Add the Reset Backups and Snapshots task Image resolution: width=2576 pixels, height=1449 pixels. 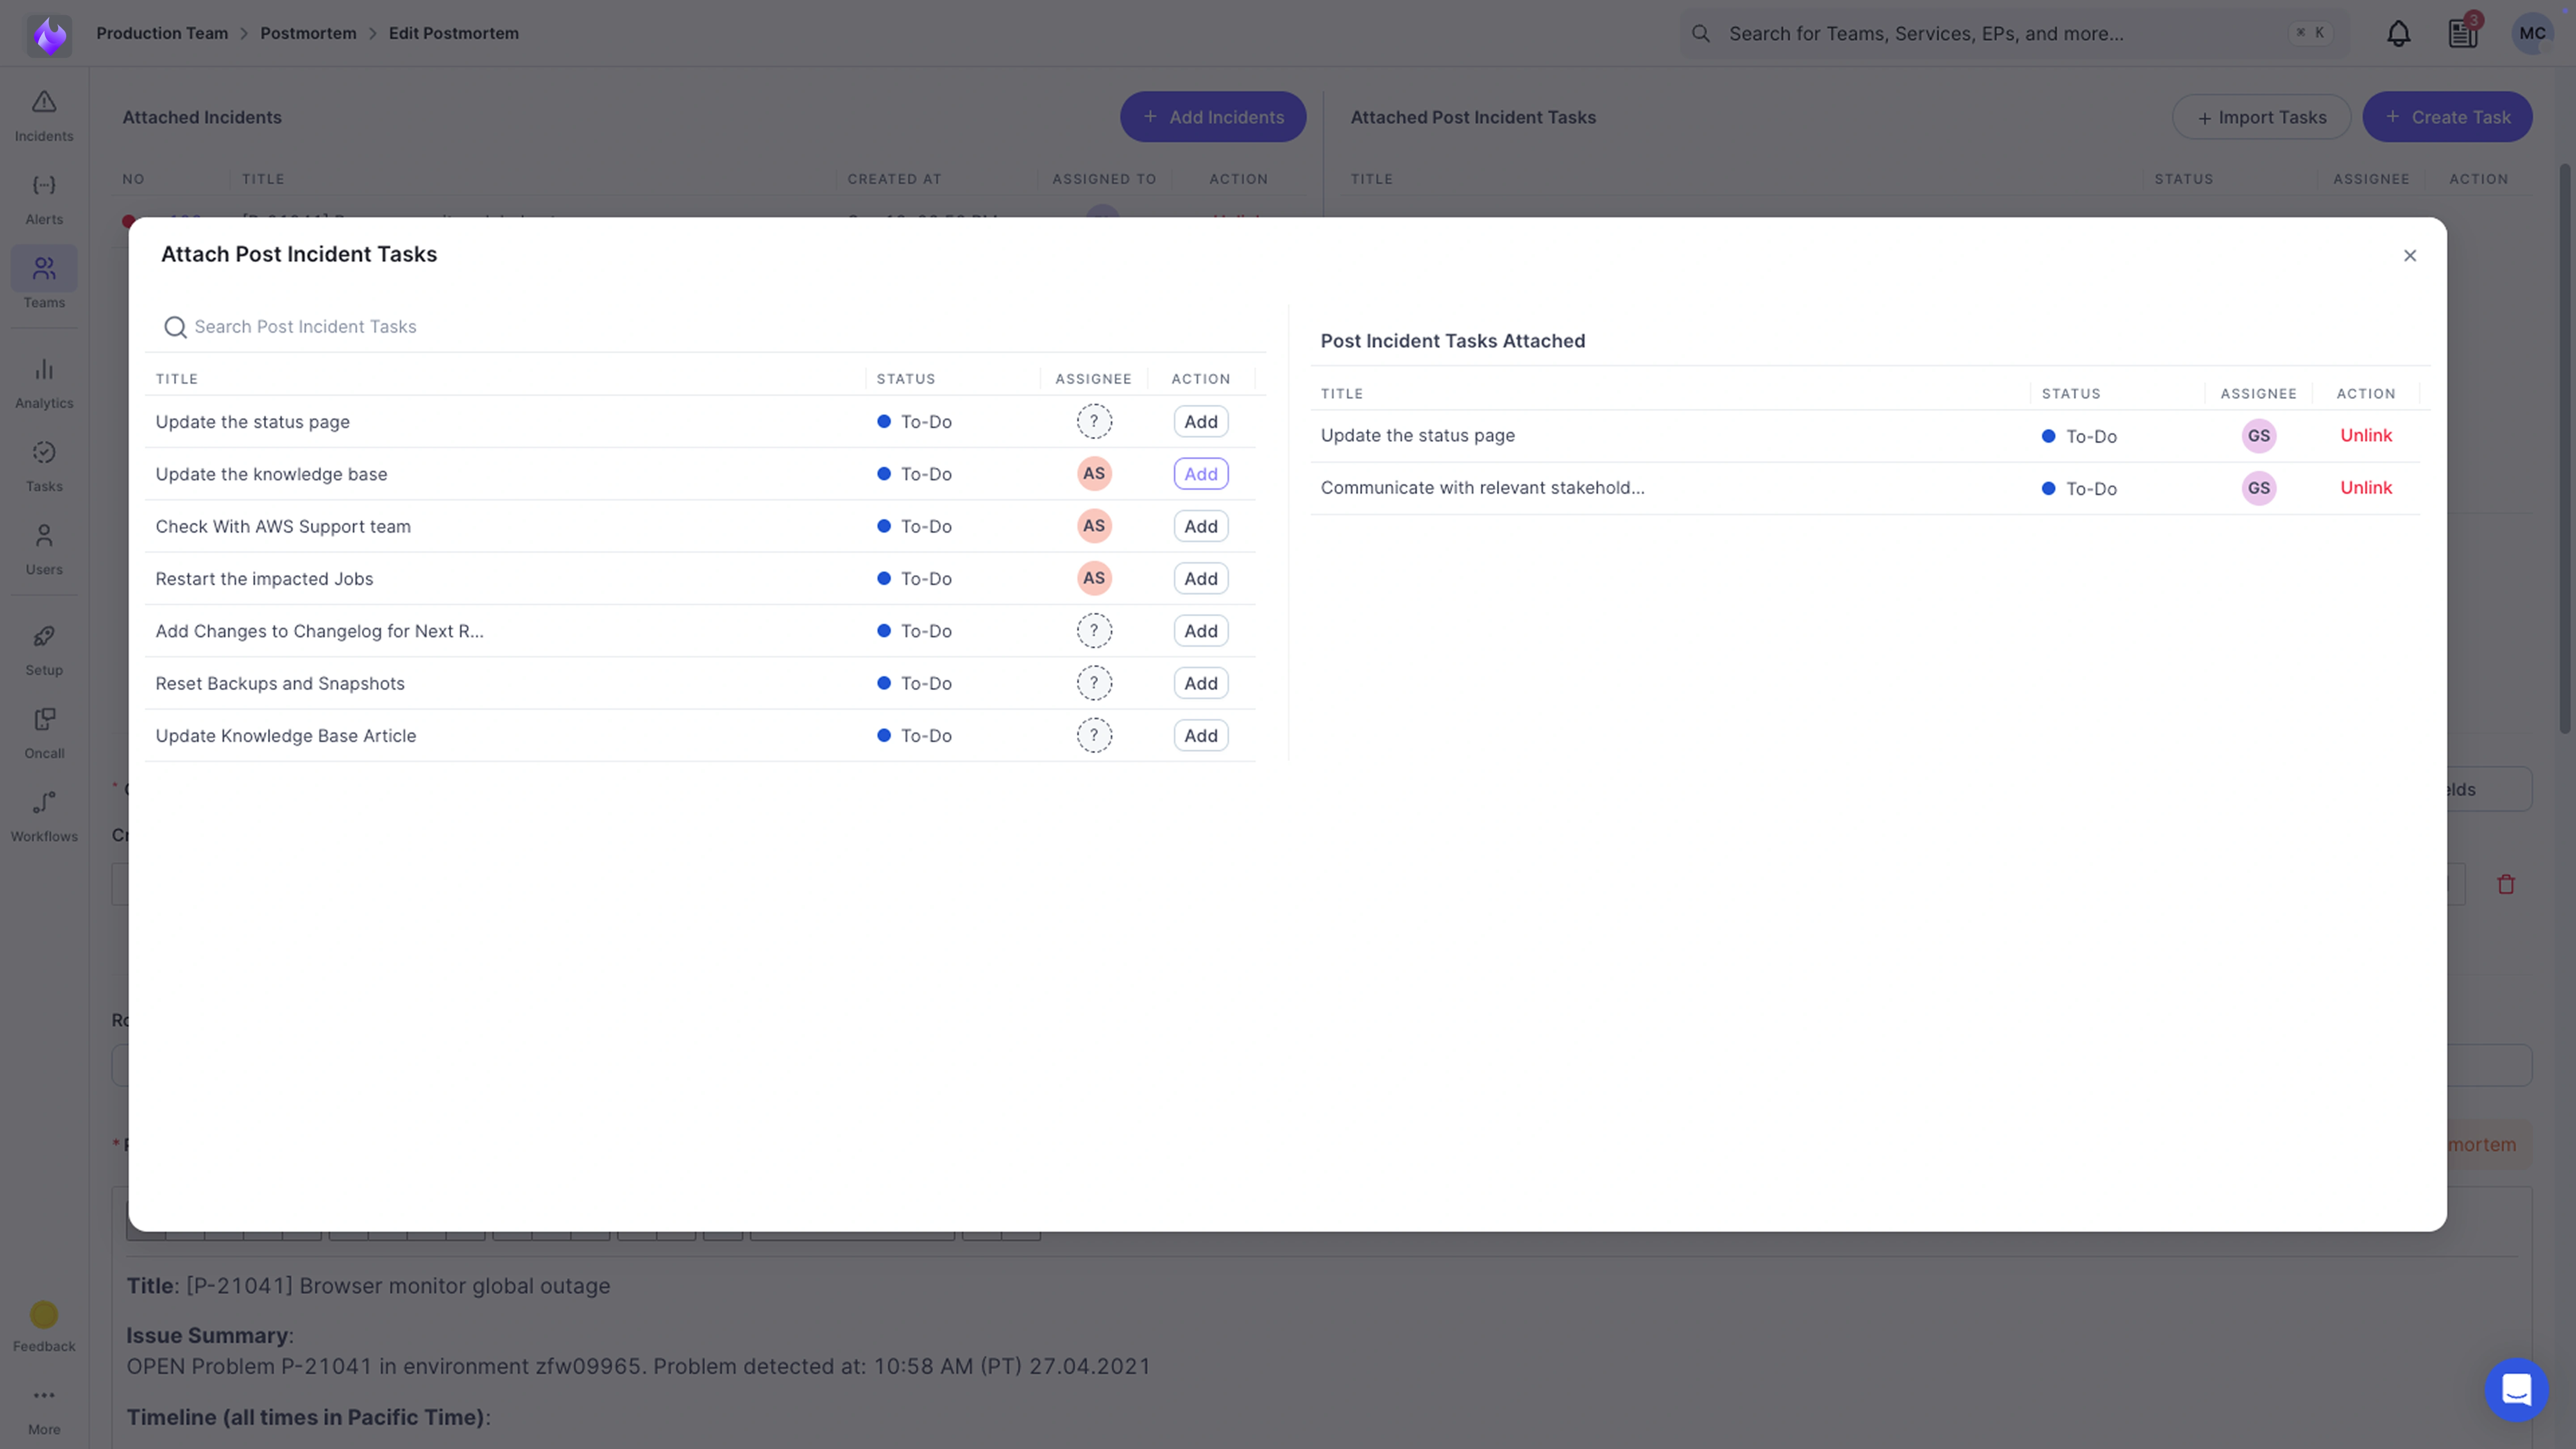[1200, 683]
